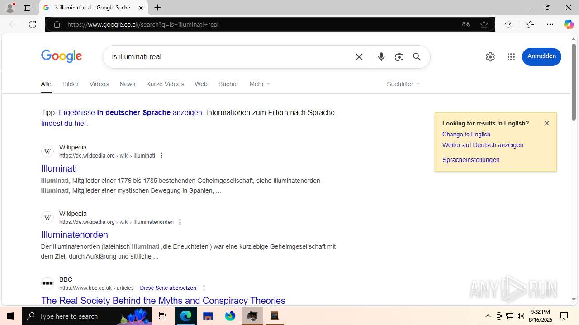Open the notifications center
The image size is (579, 325).
565,316
